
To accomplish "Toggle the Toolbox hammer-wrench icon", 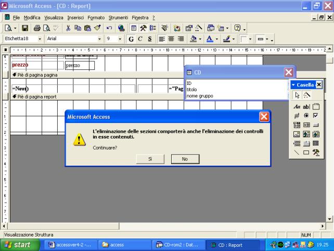I will point(143,28).
